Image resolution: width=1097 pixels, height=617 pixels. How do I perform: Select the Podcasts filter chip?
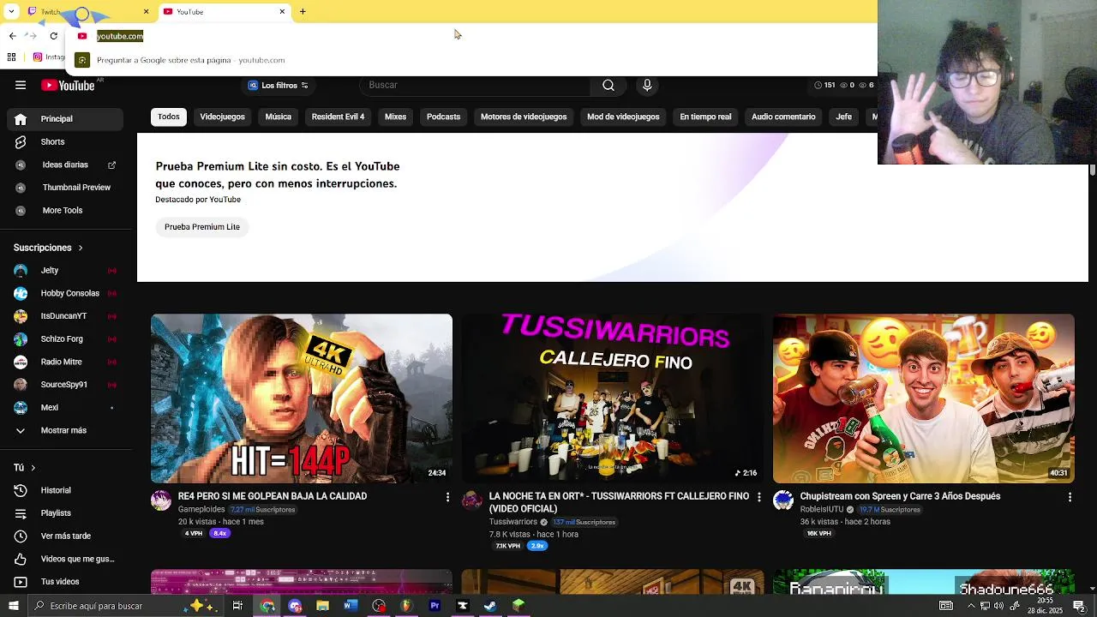pos(443,117)
